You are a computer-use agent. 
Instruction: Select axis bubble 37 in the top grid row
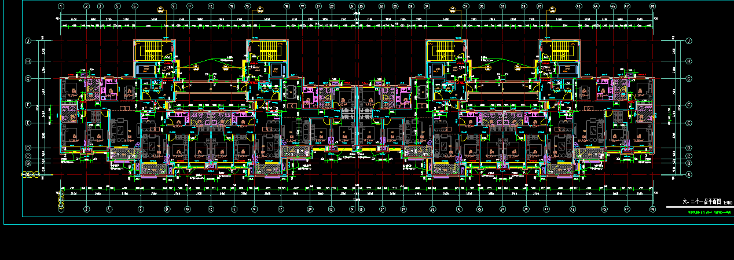pyautogui.click(x=502, y=6)
